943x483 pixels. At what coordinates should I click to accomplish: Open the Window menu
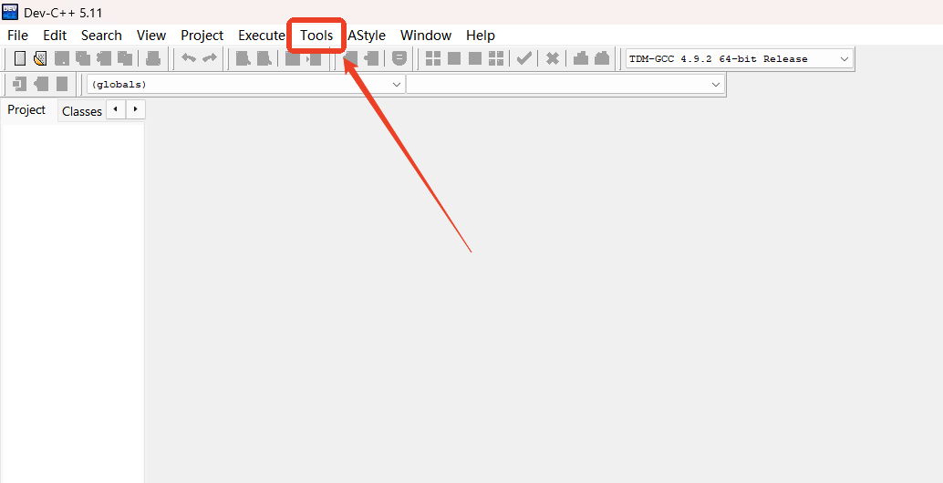tap(426, 36)
